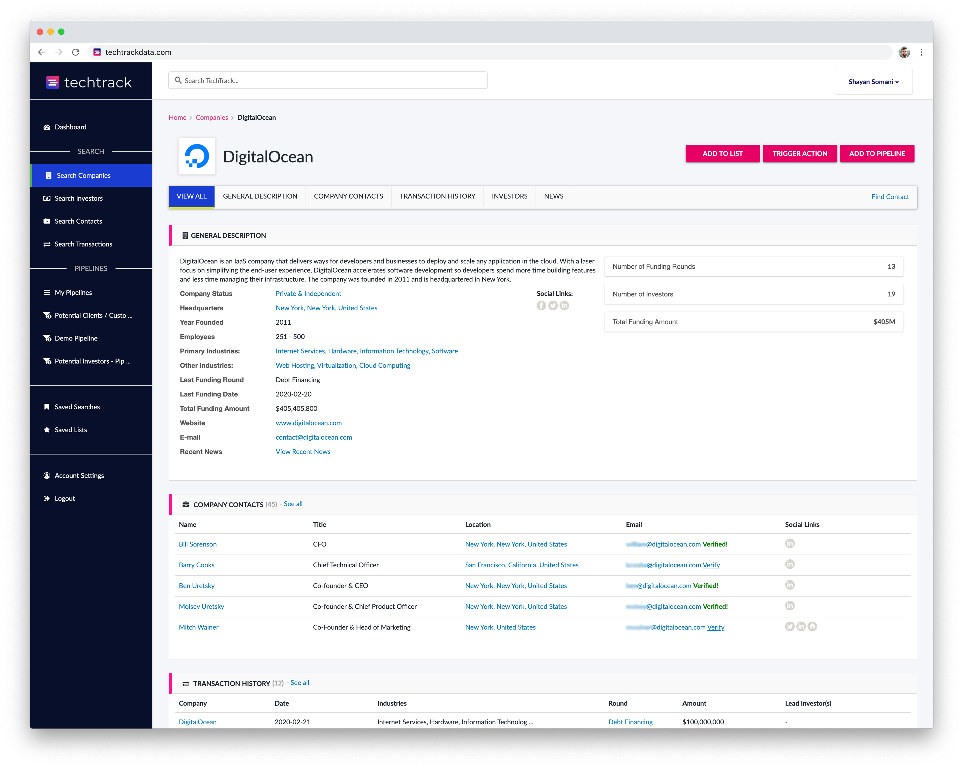Reload the page
The image size is (963, 768).
[x=76, y=52]
